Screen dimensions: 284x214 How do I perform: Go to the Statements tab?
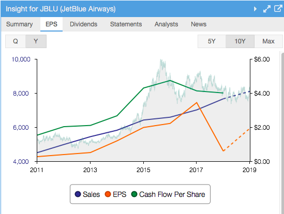pos(126,24)
